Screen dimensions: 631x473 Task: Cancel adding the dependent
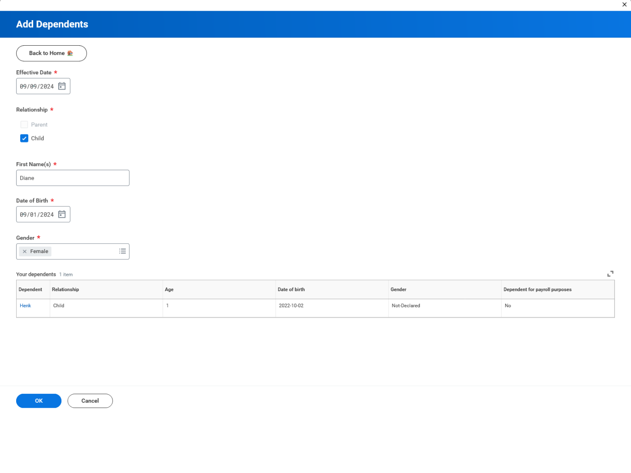pyautogui.click(x=90, y=400)
